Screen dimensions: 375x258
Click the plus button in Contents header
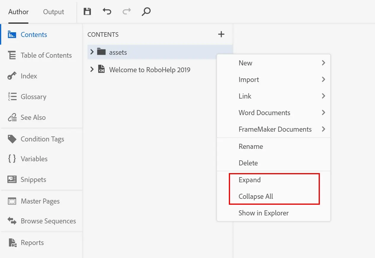221,34
